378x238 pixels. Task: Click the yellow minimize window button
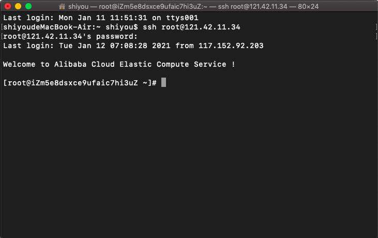[x=18, y=6]
